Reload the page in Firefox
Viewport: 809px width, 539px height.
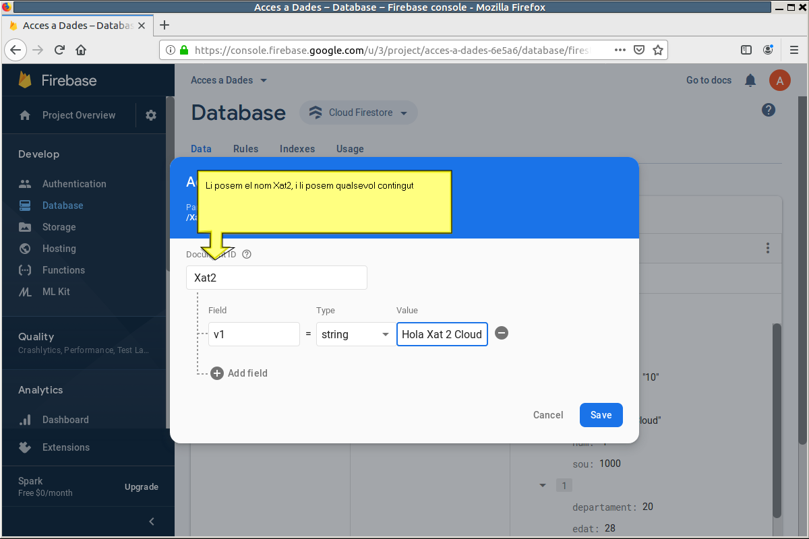[59, 50]
